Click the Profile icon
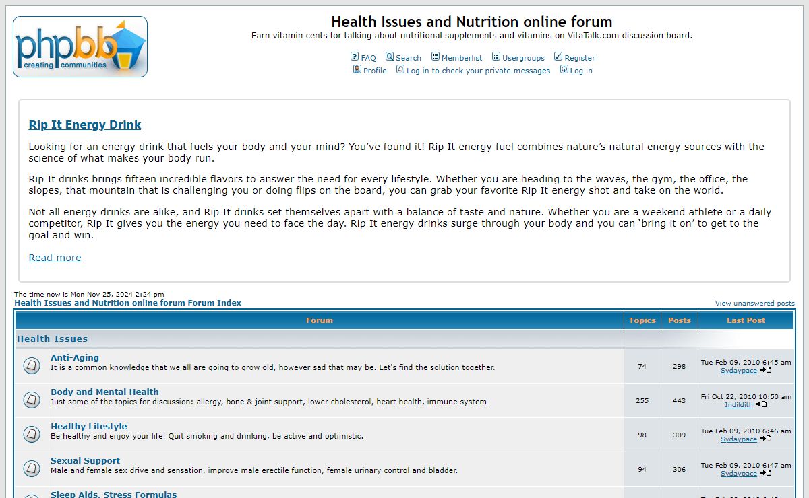 pos(357,69)
